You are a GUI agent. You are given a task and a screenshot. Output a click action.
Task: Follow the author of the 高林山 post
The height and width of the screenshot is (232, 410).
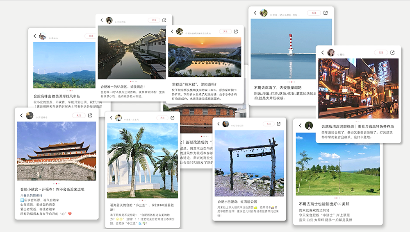click(91, 36)
